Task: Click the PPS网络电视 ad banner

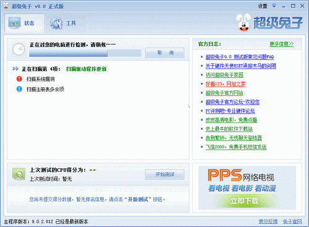Action: click(x=247, y=187)
